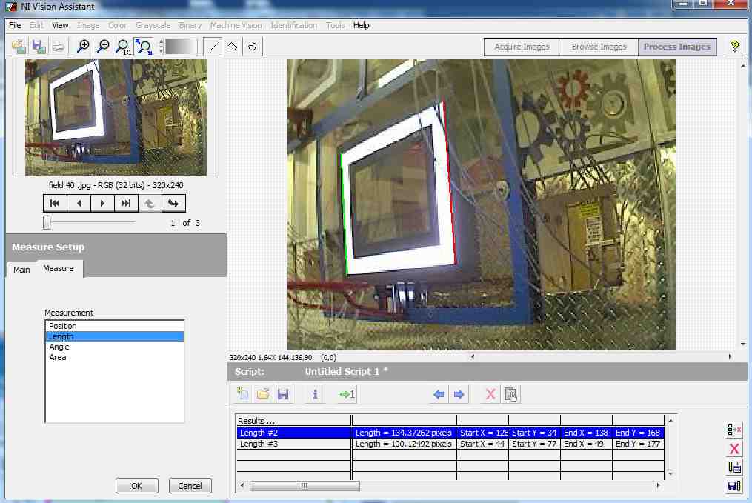752x503 pixels.
Task: Open the File menu
Action: [x=15, y=25]
